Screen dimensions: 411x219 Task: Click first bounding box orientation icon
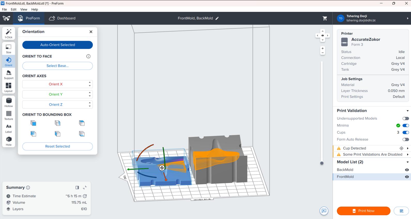point(33,123)
